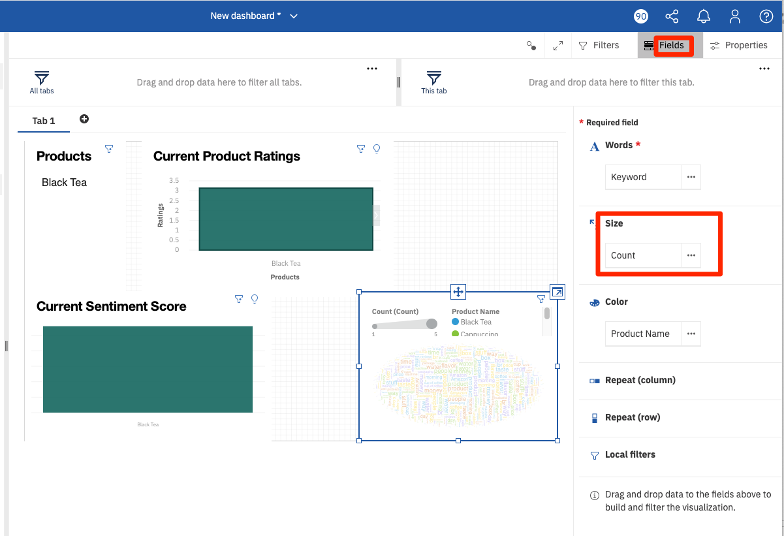Open the Properties panel
This screenshot has width=784, height=536.
pyautogui.click(x=738, y=46)
